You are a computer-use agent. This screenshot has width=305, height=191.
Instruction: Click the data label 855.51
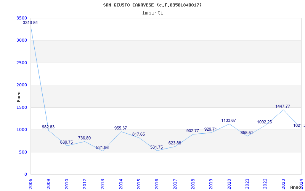coord(247,133)
